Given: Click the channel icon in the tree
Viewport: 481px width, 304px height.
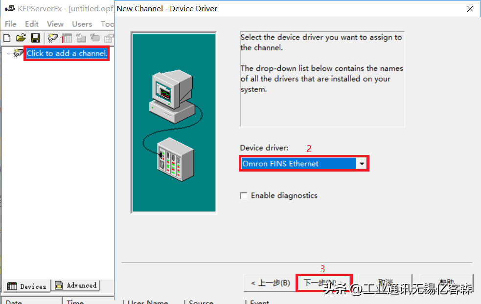Looking at the screenshot, I should tap(19, 53).
